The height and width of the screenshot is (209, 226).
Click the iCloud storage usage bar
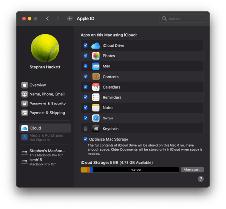[129, 170]
